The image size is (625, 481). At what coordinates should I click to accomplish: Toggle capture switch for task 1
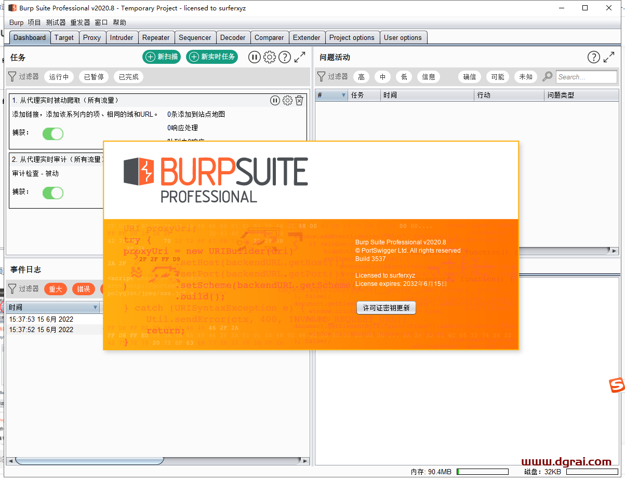[53, 134]
